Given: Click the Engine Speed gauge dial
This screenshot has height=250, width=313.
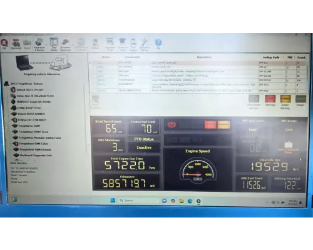Looking at the screenshot, I should [x=197, y=170].
